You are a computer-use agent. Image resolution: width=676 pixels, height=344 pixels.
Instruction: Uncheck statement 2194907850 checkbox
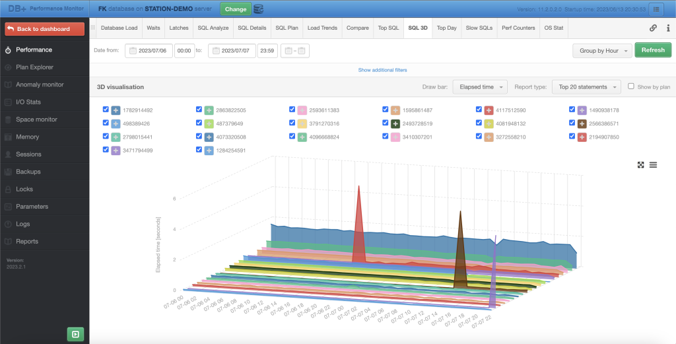(x=572, y=136)
